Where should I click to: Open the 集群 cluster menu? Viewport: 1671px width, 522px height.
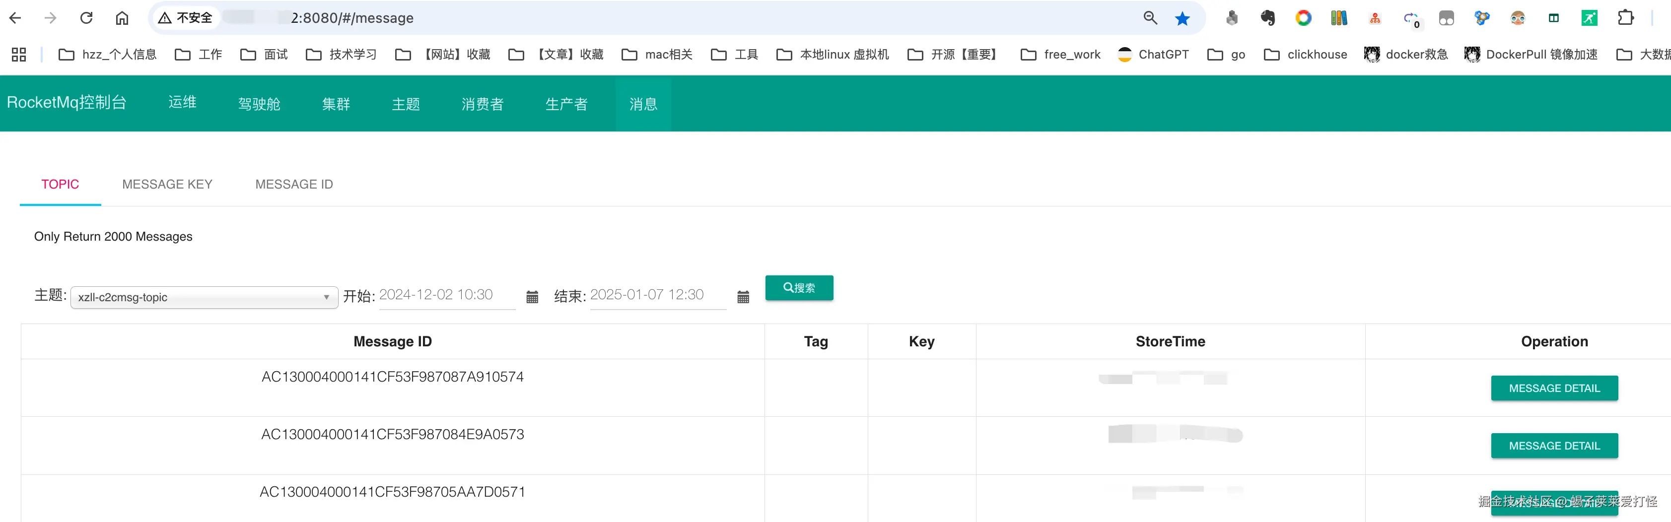(x=336, y=104)
